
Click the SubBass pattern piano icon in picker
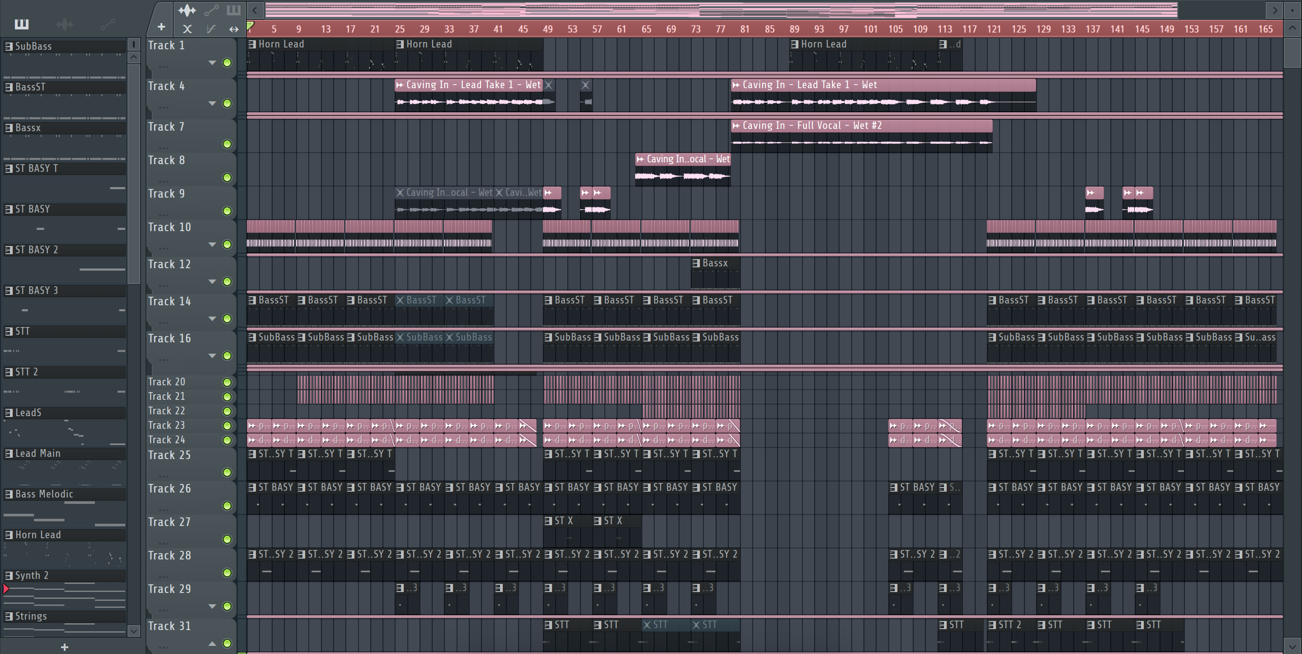tap(9, 46)
